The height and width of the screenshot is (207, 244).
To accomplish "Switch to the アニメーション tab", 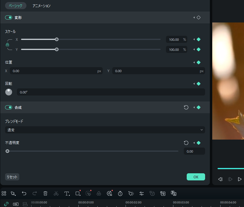I will click(42, 6).
